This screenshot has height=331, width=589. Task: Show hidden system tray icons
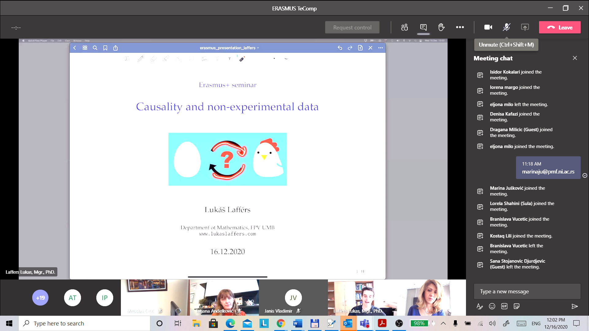(x=443, y=323)
